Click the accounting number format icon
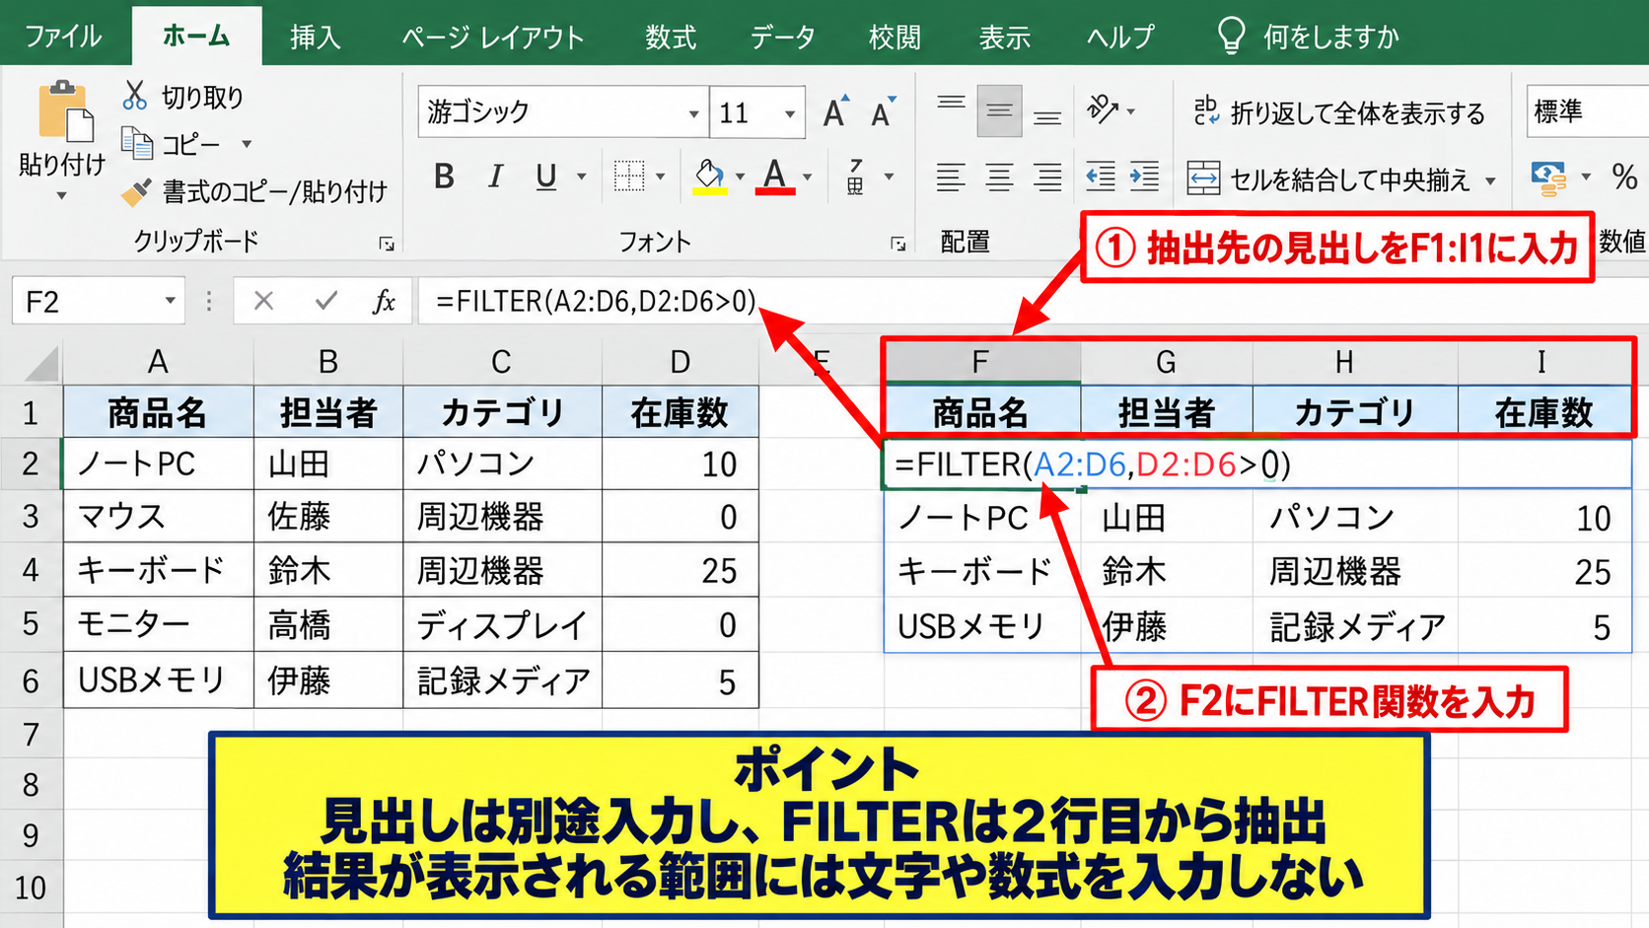The image size is (1649, 928). 1548,178
